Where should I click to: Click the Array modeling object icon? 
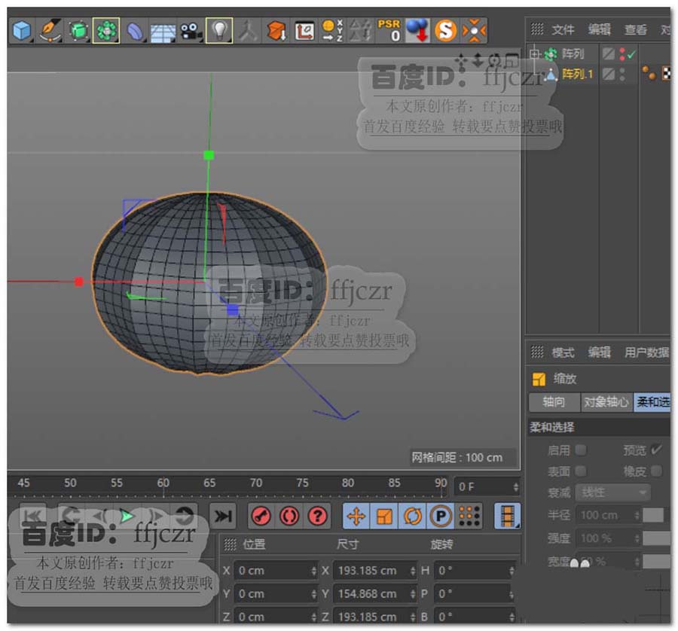pos(106,31)
